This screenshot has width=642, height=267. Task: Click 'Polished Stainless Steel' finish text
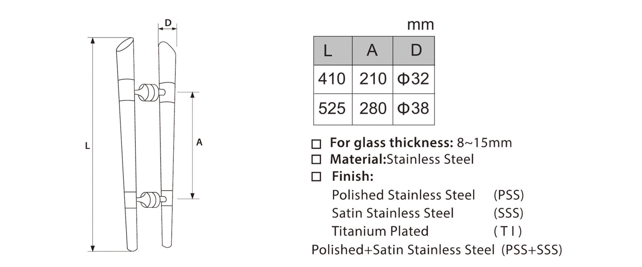(x=403, y=195)
